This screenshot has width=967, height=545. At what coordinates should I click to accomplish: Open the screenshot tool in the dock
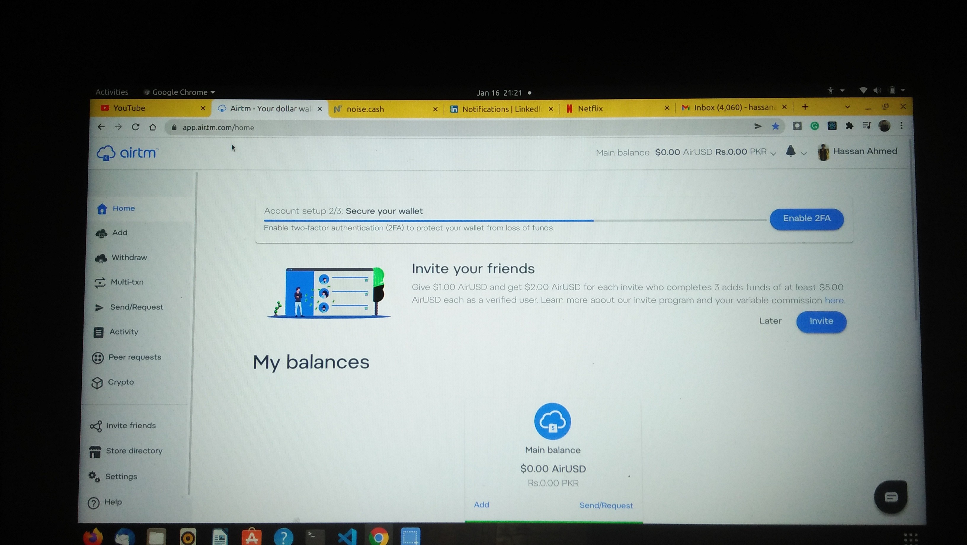coord(410,537)
